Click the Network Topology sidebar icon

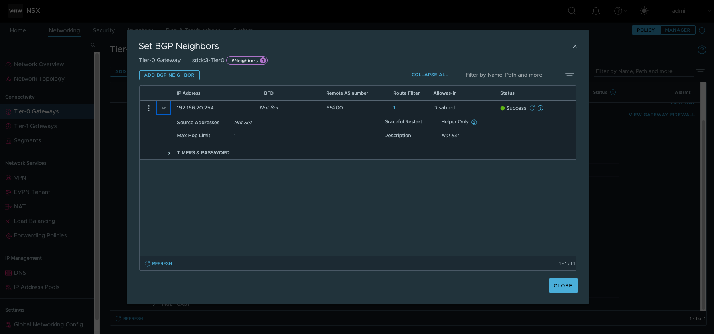(x=8, y=79)
